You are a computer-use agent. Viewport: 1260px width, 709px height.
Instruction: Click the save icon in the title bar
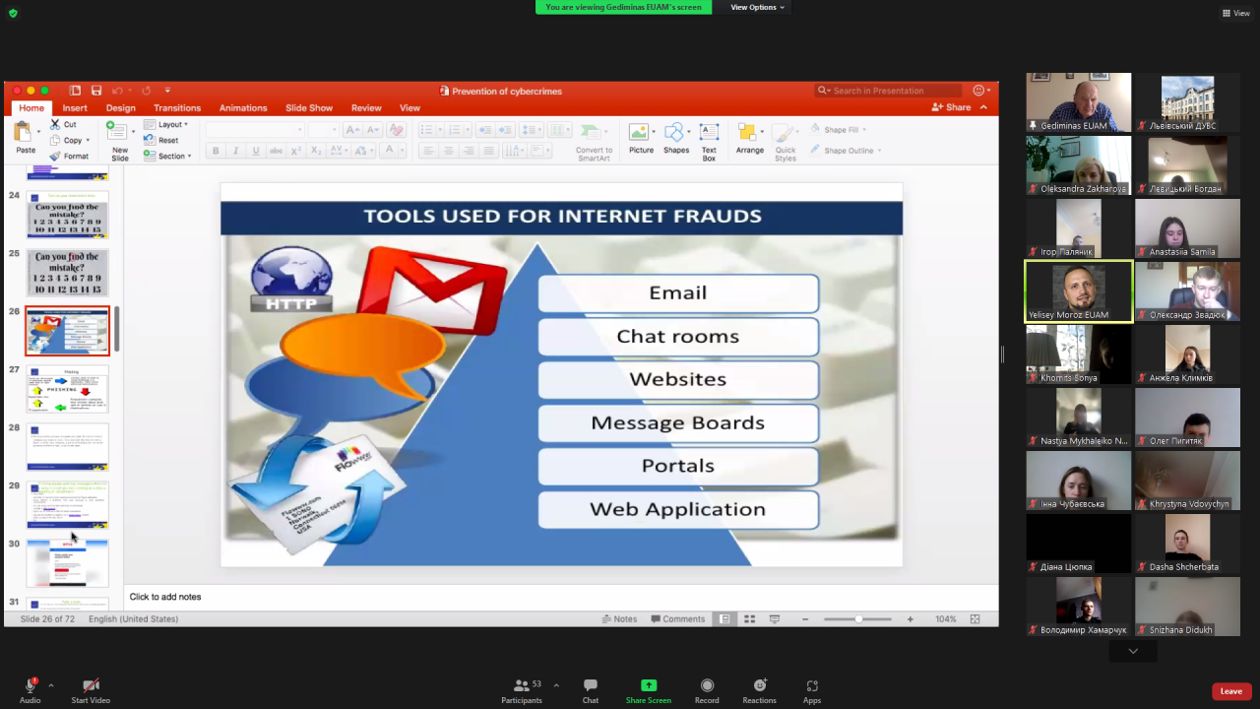96,91
